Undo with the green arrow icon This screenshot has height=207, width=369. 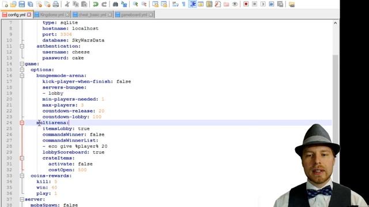(96, 4)
